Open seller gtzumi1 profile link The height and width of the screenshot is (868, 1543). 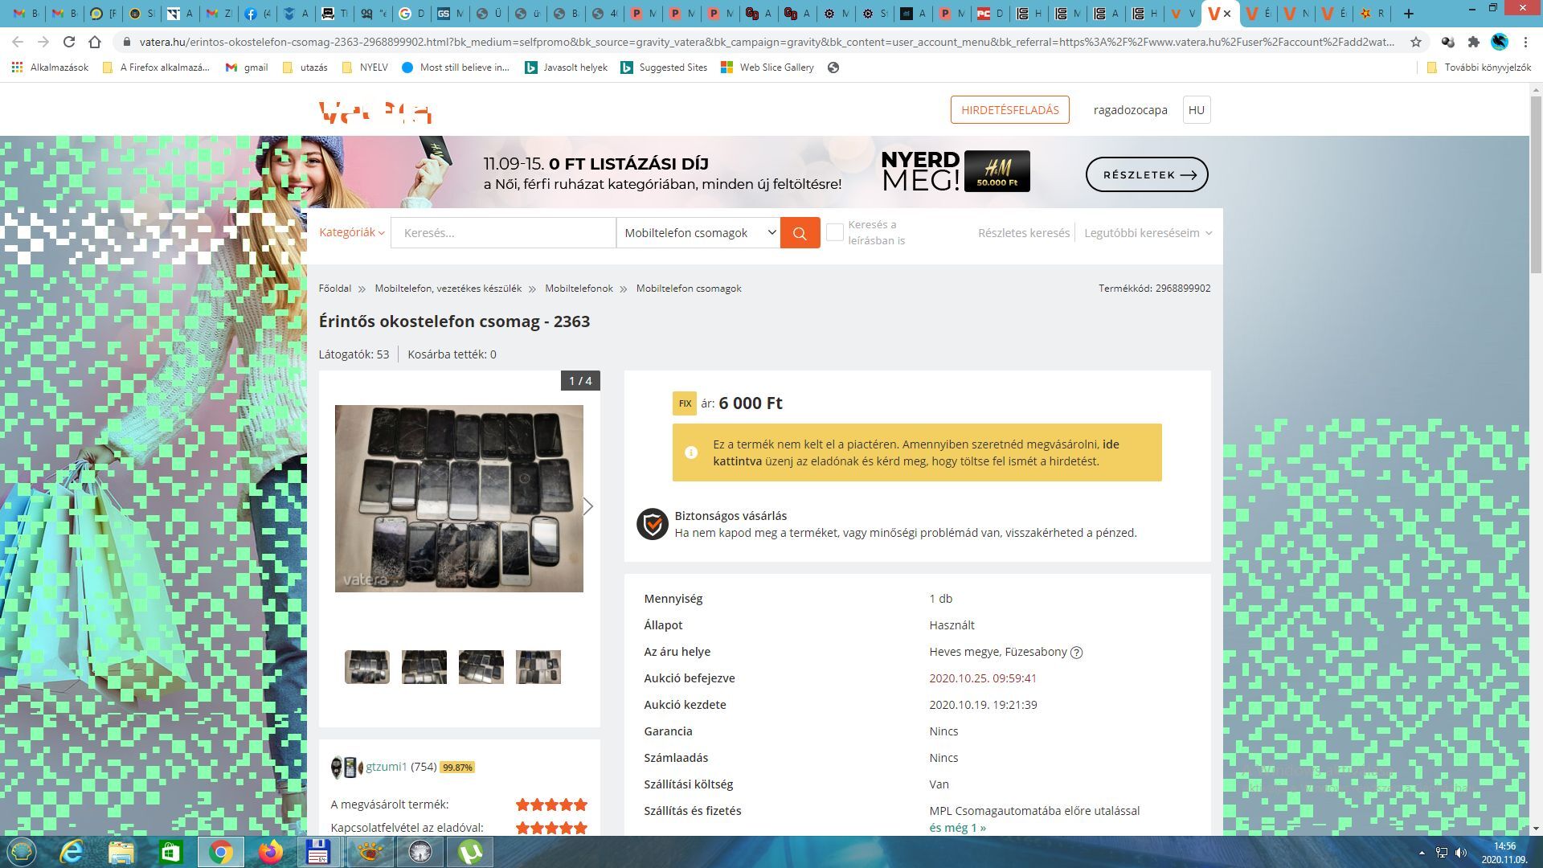(x=387, y=767)
